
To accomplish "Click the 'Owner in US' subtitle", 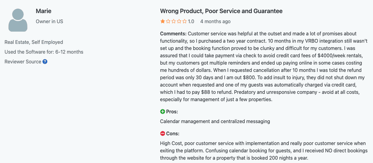I will [49, 21].
